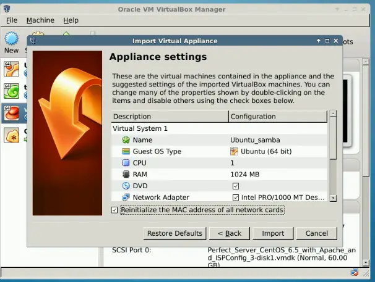Click the Ubuntu_samba name value

pyautogui.click(x=255, y=140)
